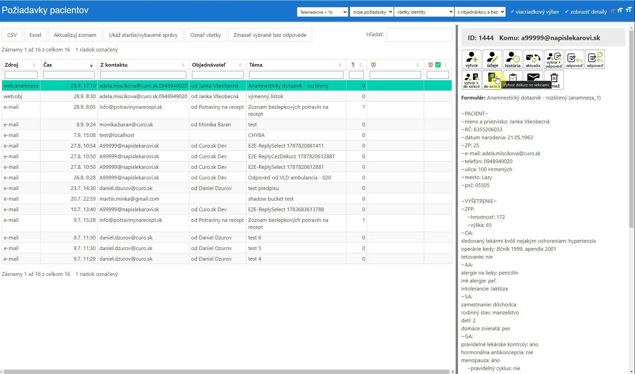Click 'vytvor + do sekcií' icon

pos(472,80)
